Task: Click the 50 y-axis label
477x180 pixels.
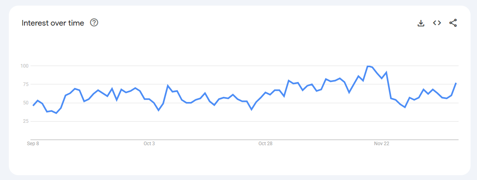Action: (x=26, y=103)
